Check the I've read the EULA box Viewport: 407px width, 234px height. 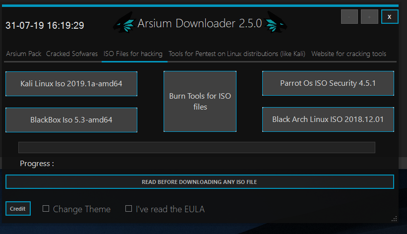pos(129,209)
